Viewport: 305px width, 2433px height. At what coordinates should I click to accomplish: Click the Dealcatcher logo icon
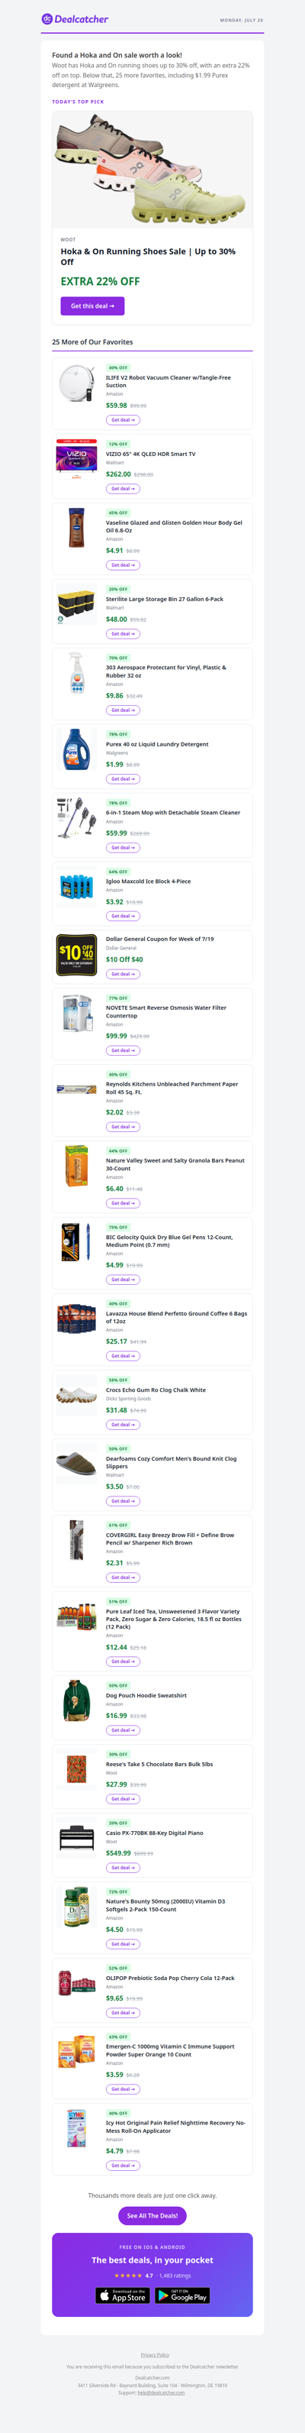(x=47, y=19)
